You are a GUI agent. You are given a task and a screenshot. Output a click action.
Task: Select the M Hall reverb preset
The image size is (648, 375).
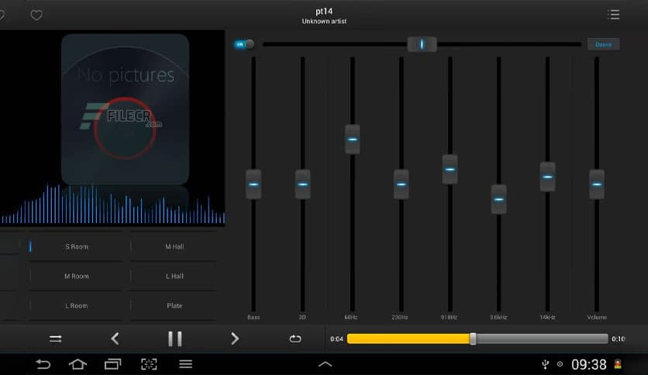[x=174, y=246]
